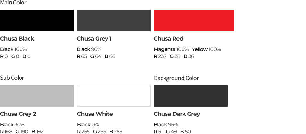Select the Chusa White title text
This screenshot has height=134, width=306.
click(x=95, y=114)
